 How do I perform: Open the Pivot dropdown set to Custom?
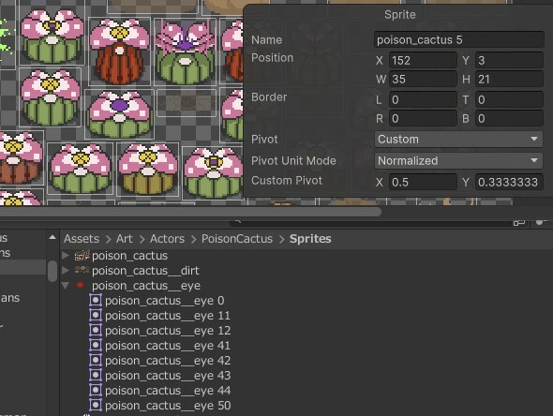458,140
